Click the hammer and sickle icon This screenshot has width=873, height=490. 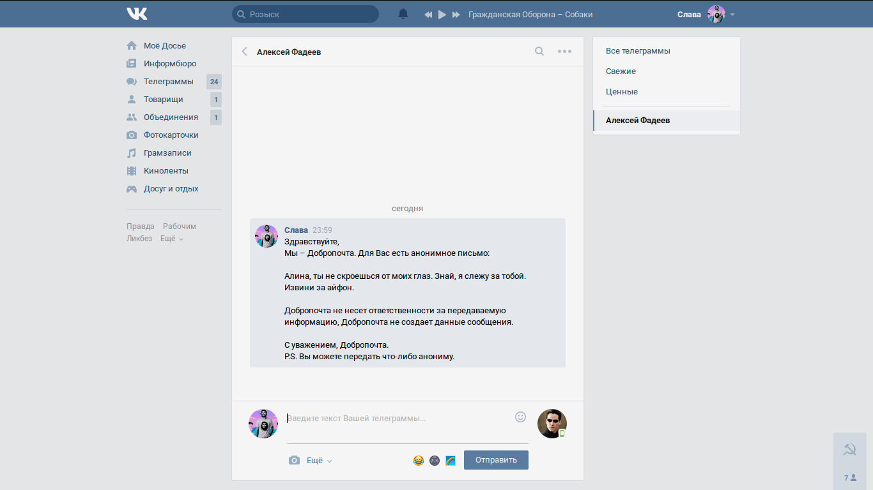[x=850, y=450]
